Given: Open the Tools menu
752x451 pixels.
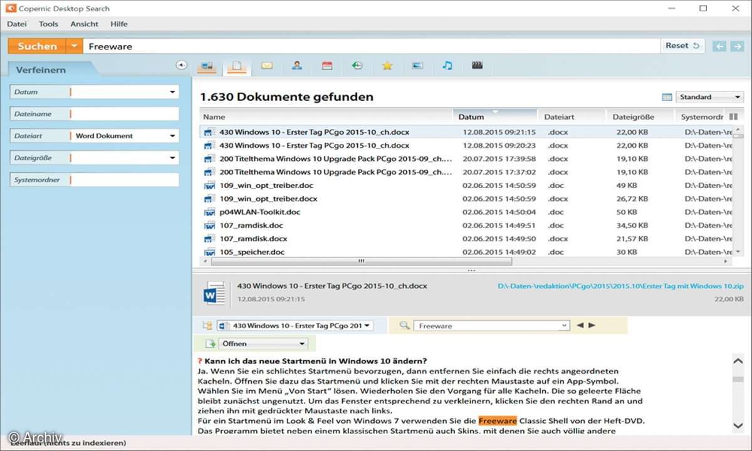Looking at the screenshot, I should click(x=48, y=24).
